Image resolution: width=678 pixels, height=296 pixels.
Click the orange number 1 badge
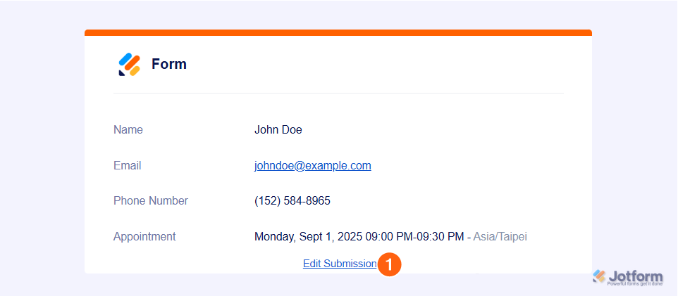(x=390, y=264)
